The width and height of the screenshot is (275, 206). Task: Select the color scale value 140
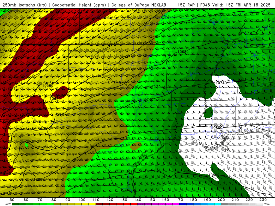point(137,200)
